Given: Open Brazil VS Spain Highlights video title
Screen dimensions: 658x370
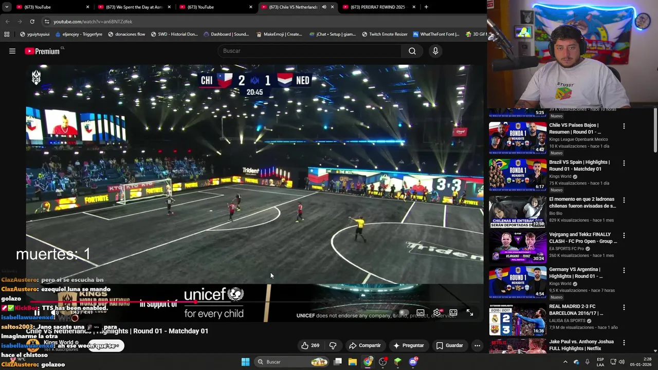Looking at the screenshot, I should pyautogui.click(x=579, y=165).
